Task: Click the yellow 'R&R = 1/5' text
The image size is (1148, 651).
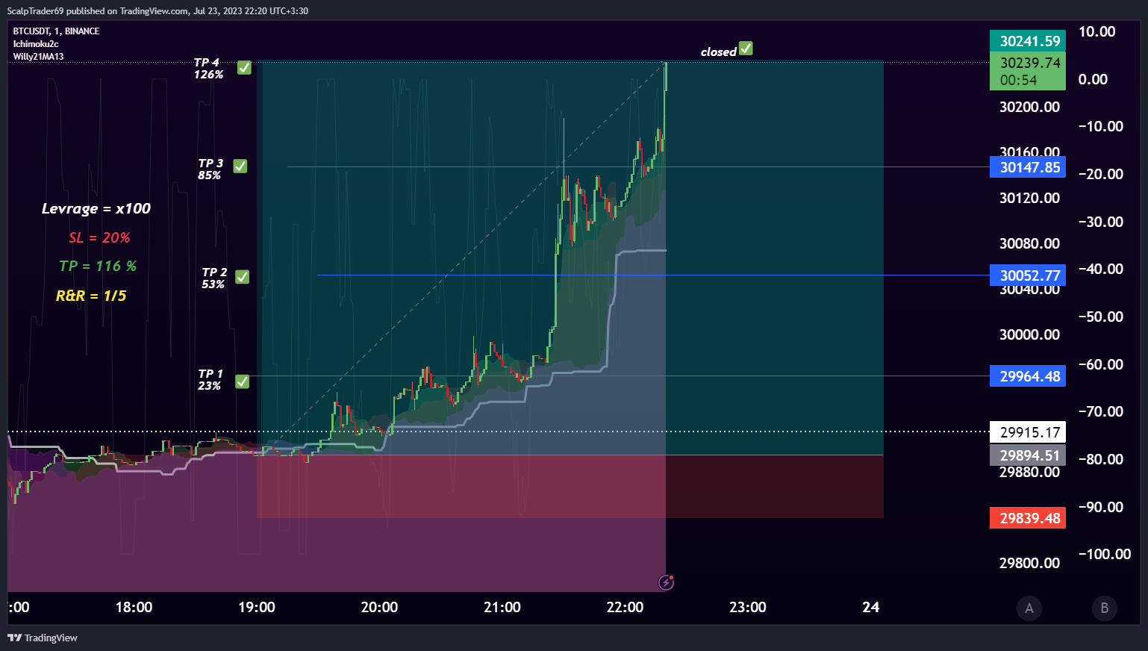Action: click(91, 296)
